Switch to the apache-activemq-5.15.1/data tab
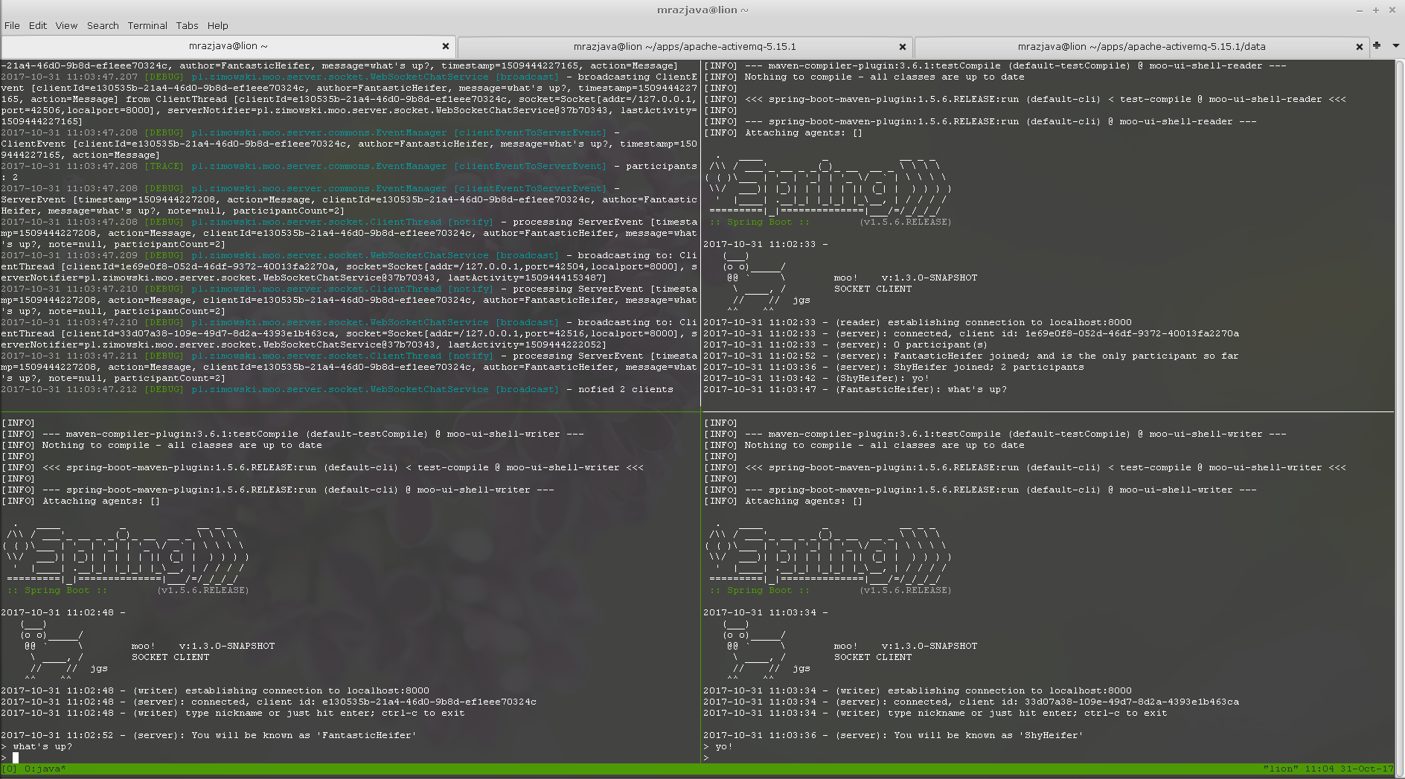Viewport: 1405px width, 779px height. coord(1141,47)
